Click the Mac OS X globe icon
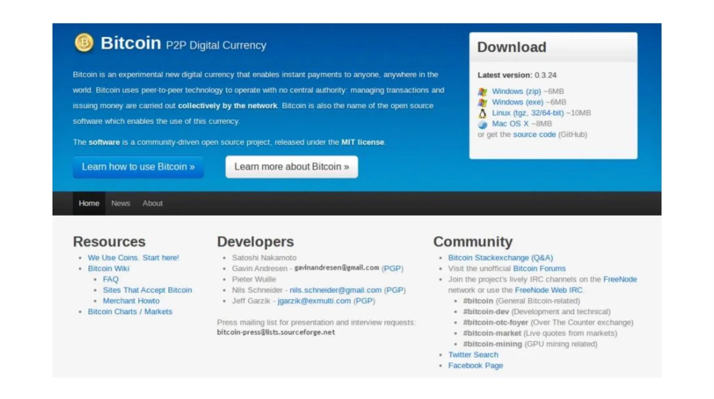 pyautogui.click(x=482, y=123)
